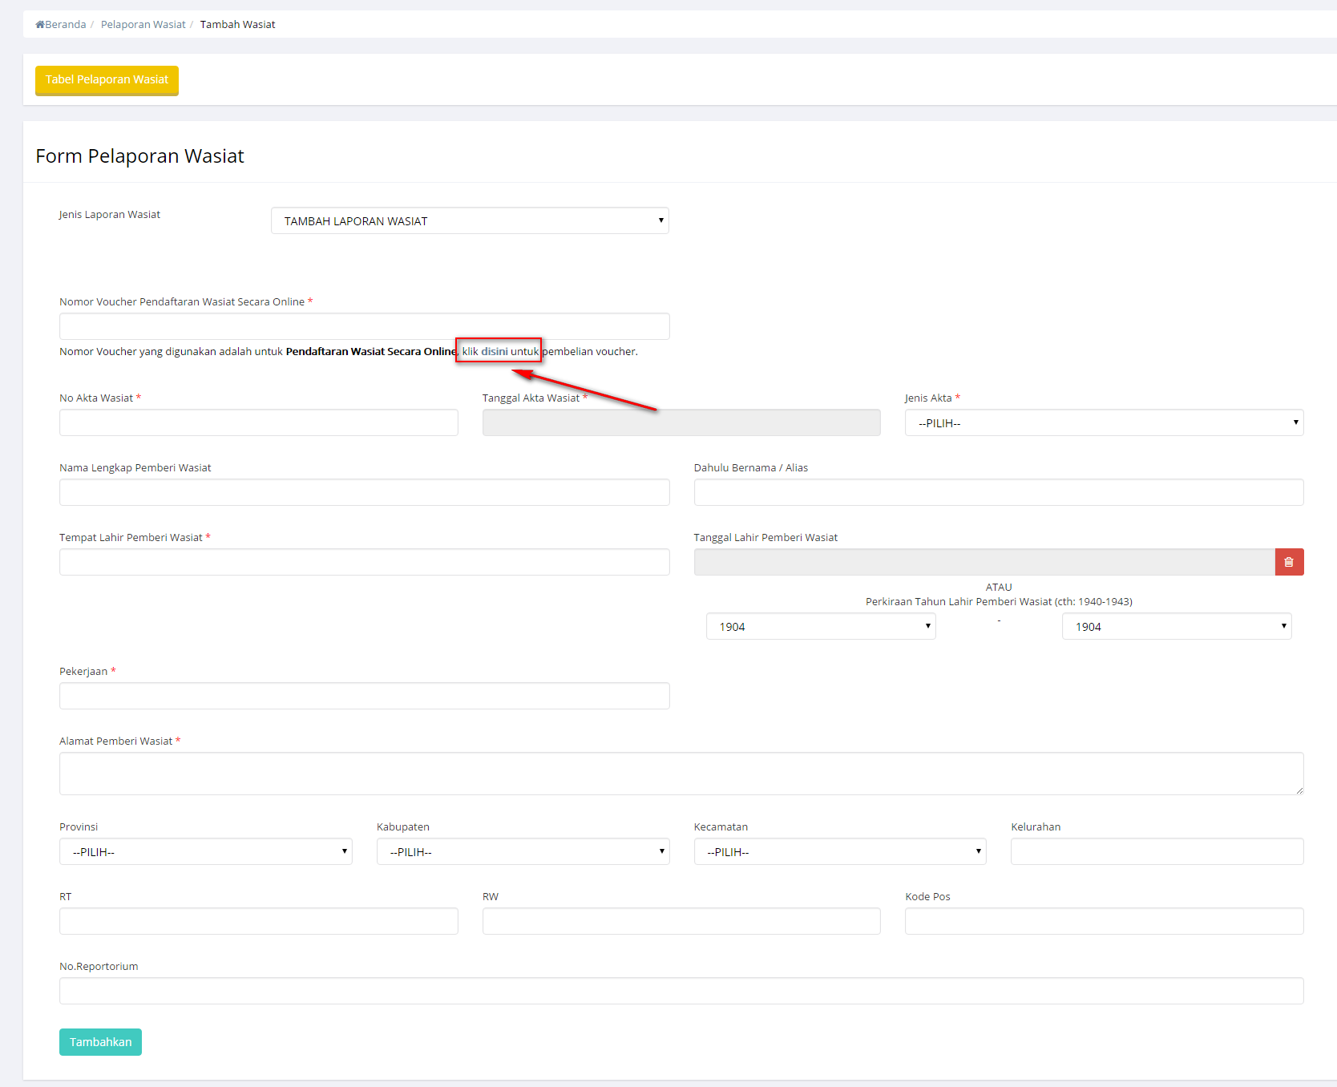Select the ending birth year estimate dropdown
The image size is (1337, 1087).
tap(1176, 626)
